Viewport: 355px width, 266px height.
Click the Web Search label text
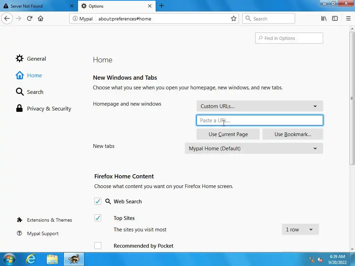click(x=128, y=201)
